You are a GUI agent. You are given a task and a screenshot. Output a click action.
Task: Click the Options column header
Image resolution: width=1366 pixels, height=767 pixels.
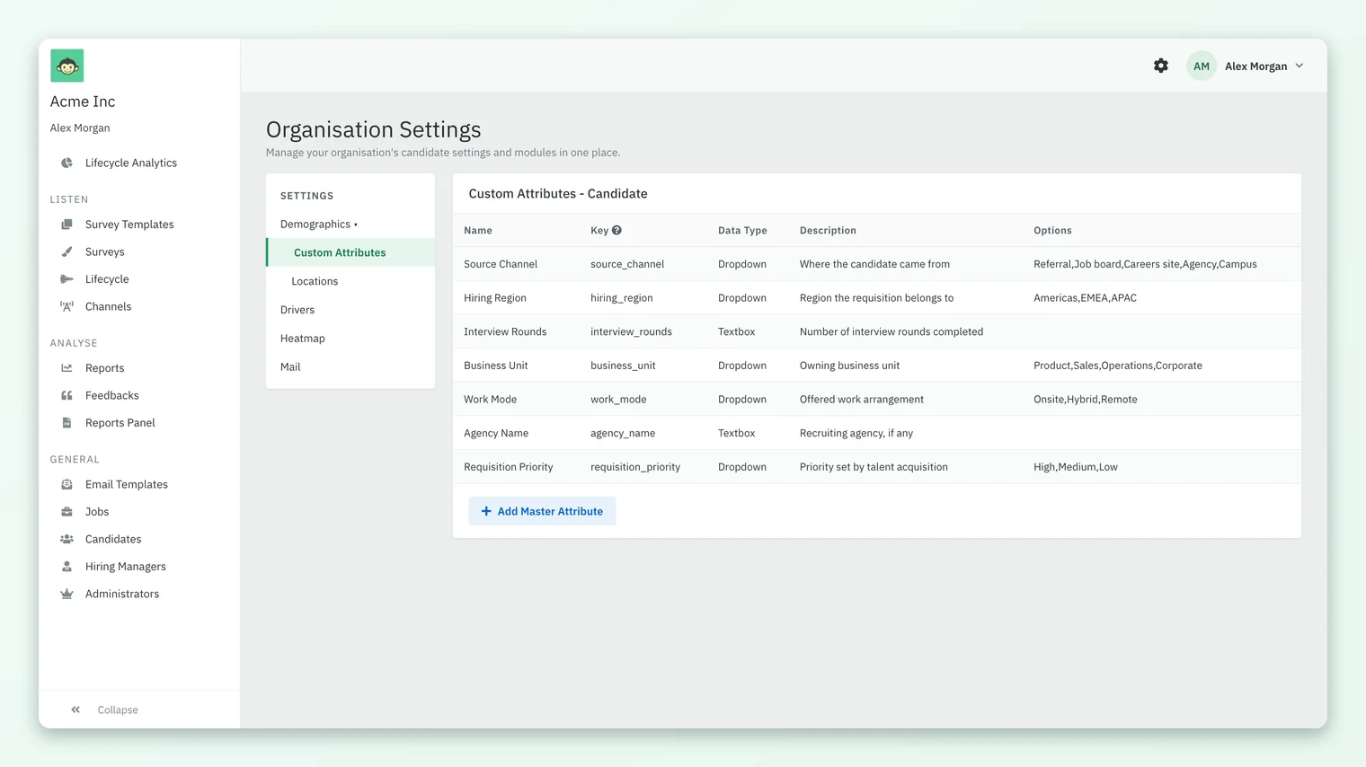coord(1052,230)
